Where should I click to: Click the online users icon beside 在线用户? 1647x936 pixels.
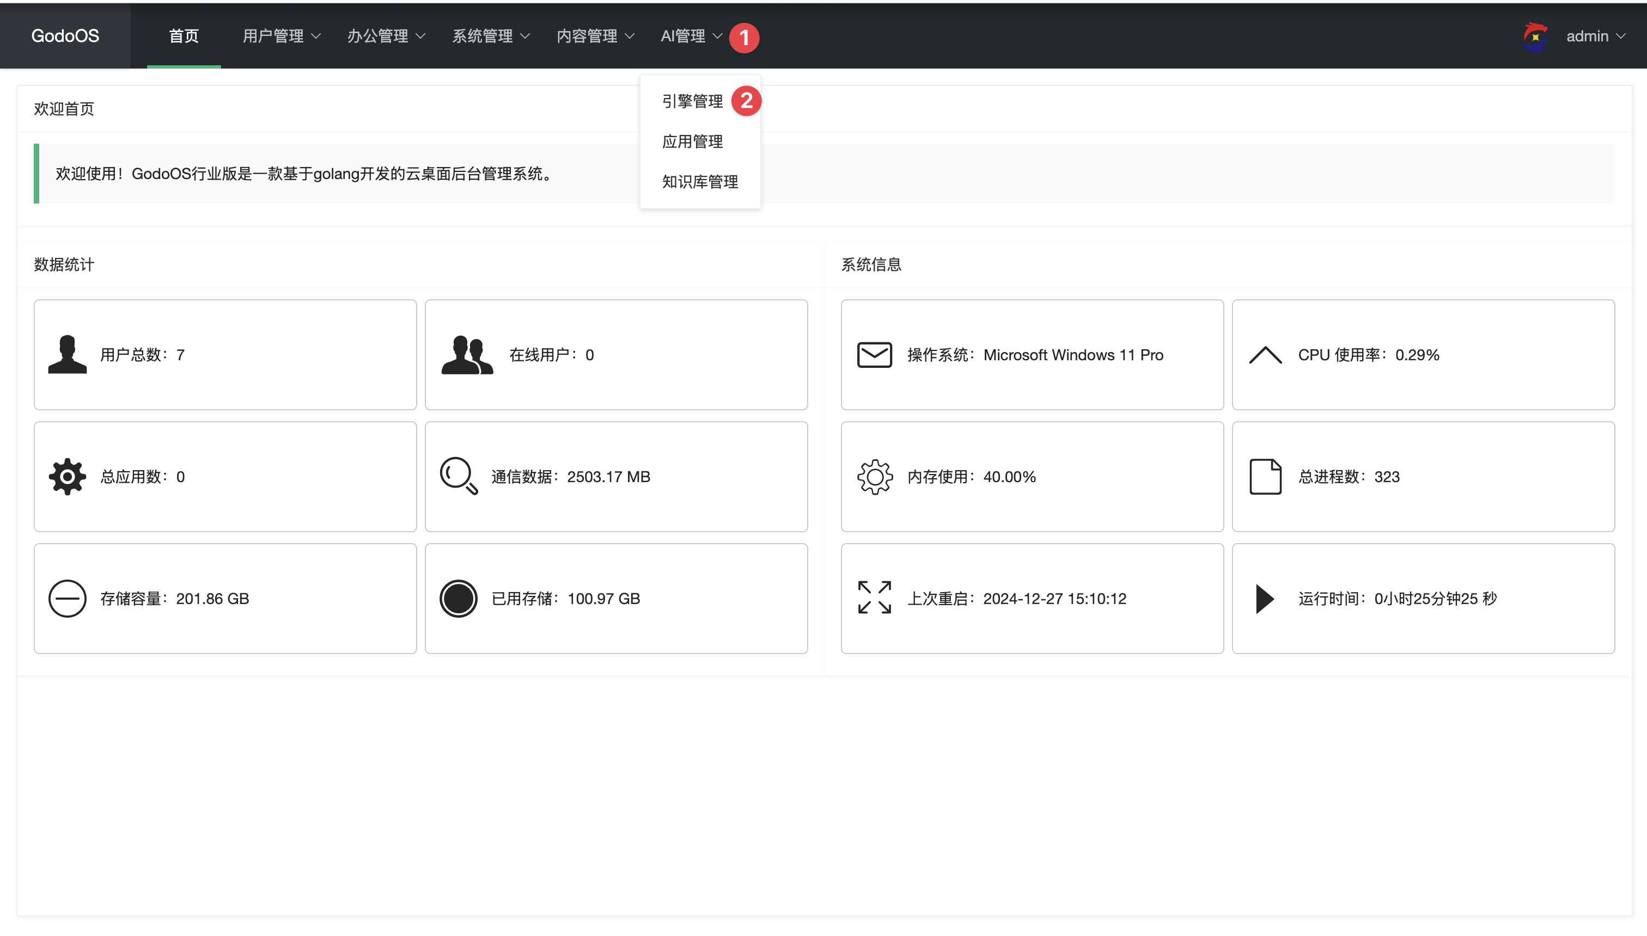pos(468,354)
